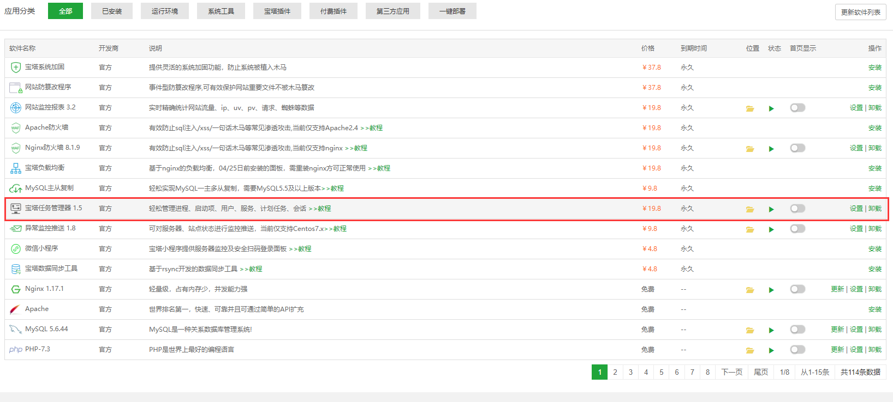
Task: Toggle homepage display for Nginx 1.17.1
Action: (x=797, y=289)
